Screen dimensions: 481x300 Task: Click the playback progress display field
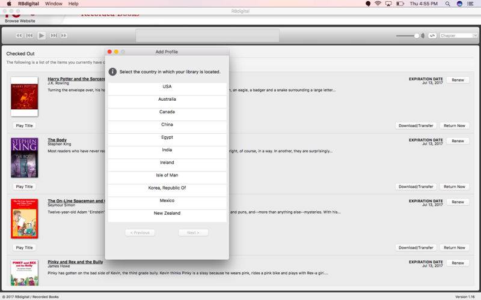[207, 35]
